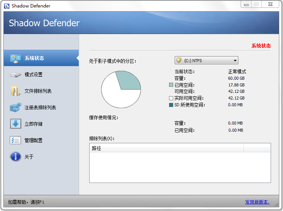Image resolution: width=283 pixels, height=211 pixels.
Task: Close the Shadow Defender window
Action: pos(270,4)
